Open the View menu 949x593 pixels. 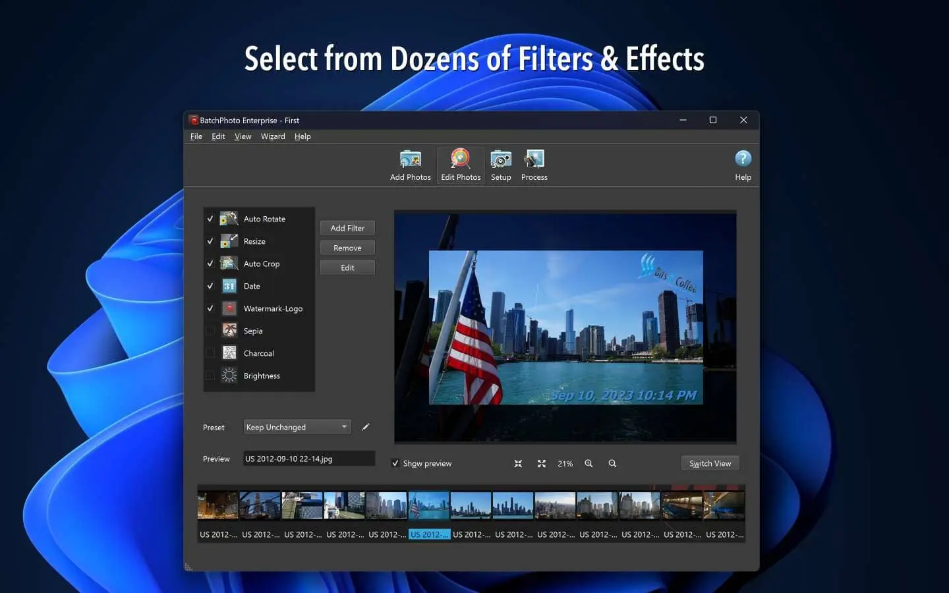(243, 136)
